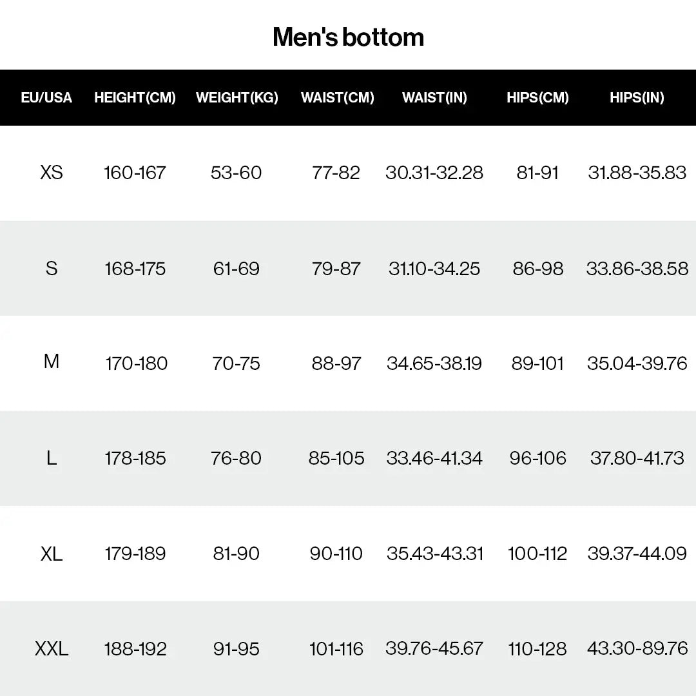Screen dimensions: 696x696
Task: Click the 33.86-38.58 hips inches cell
Action: click(x=637, y=268)
